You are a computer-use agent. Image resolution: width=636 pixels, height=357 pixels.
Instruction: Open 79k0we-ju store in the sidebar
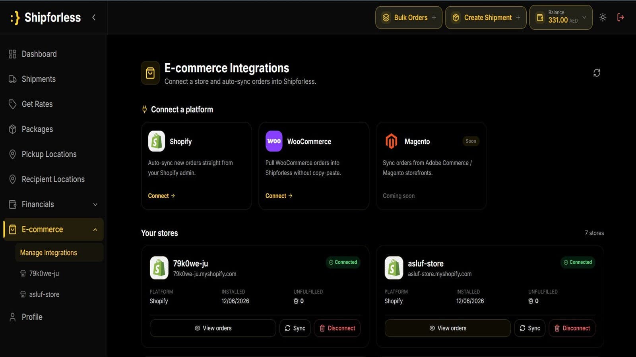click(x=44, y=273)
